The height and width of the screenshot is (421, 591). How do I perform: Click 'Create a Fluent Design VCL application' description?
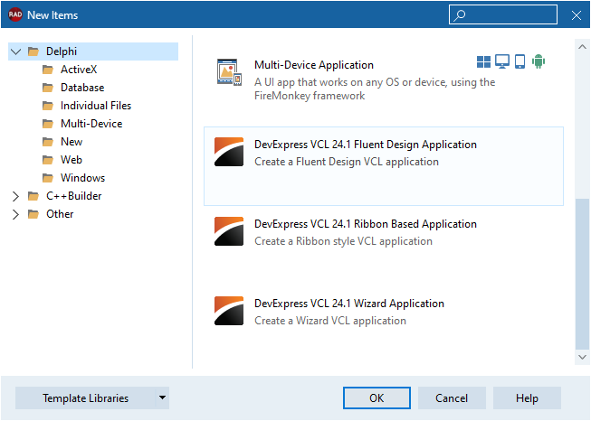(347, 162)
